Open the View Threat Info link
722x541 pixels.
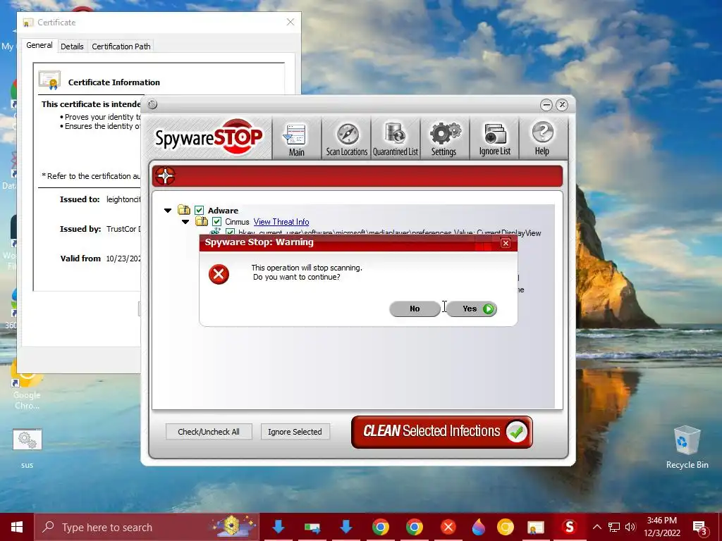(x=281, y=222)
